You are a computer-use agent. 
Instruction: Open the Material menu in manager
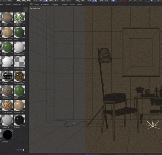coord(17,4)
